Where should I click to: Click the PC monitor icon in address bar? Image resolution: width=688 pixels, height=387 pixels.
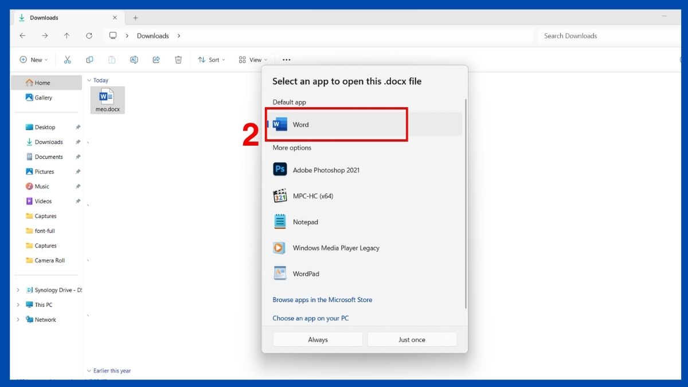coord(113,36)
